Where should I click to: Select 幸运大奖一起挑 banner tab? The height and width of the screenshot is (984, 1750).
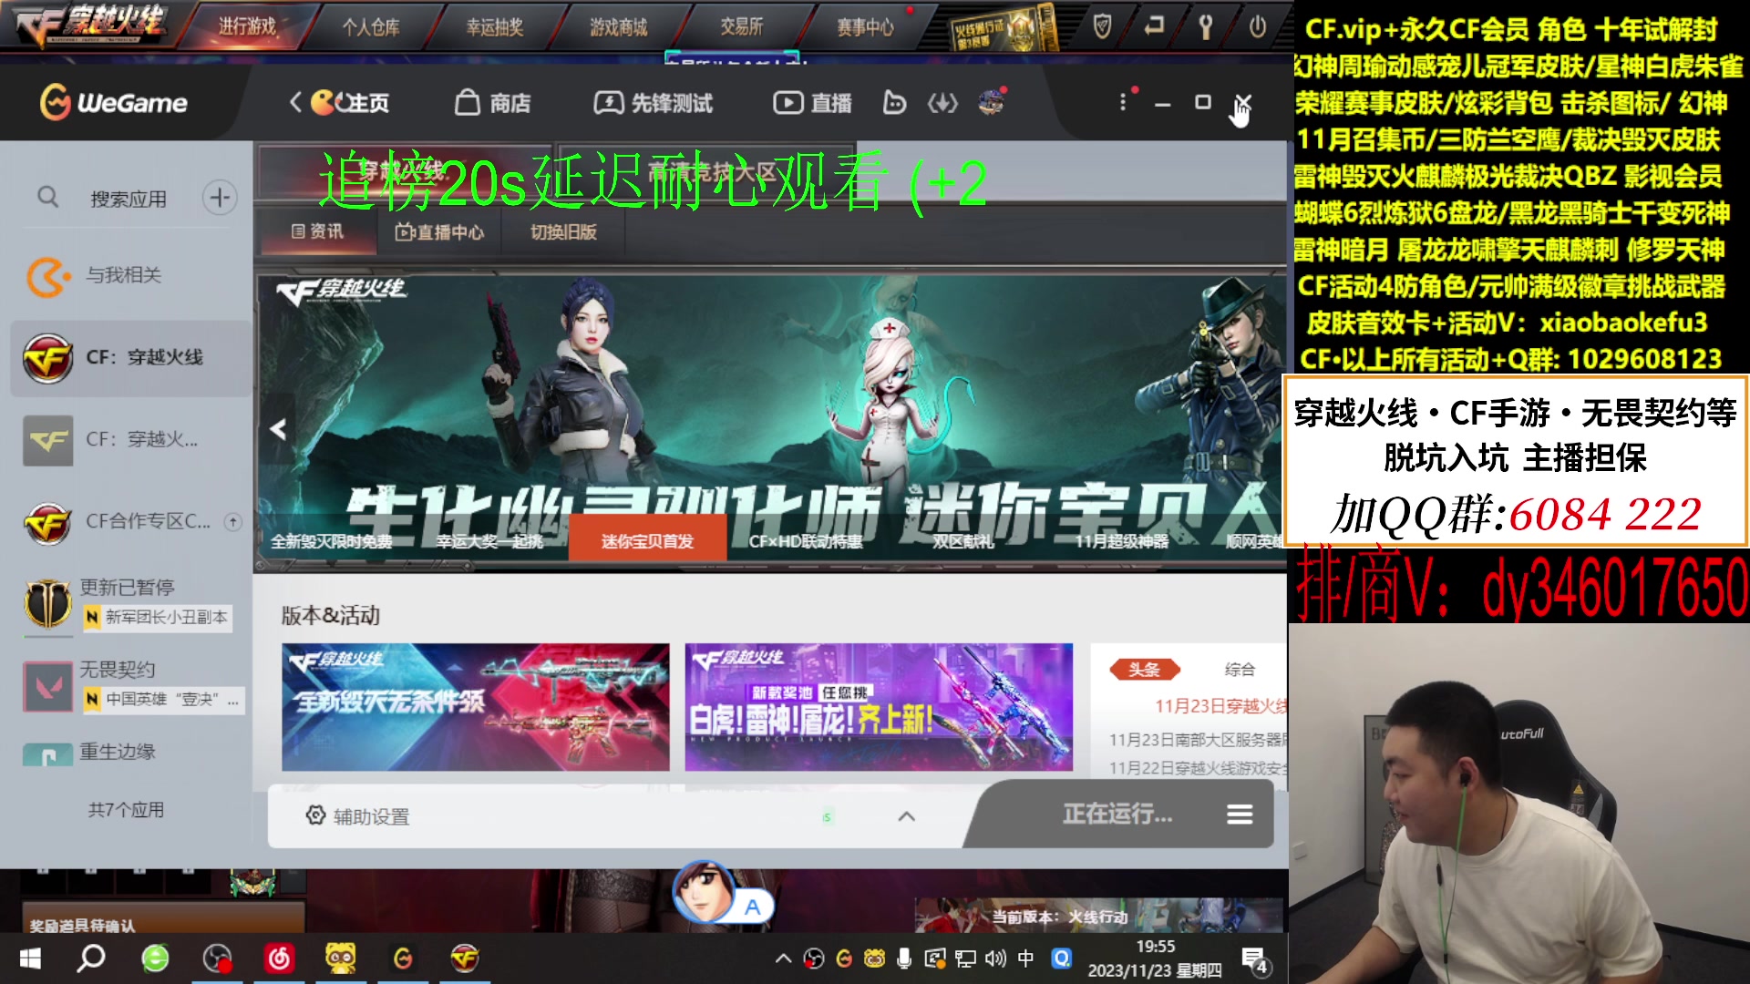coord(489,541)
